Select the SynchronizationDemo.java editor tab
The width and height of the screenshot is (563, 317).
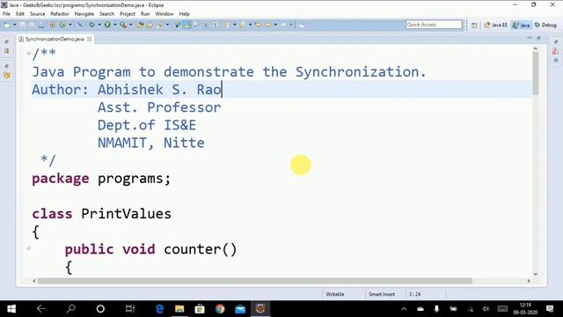coord(55,39)
